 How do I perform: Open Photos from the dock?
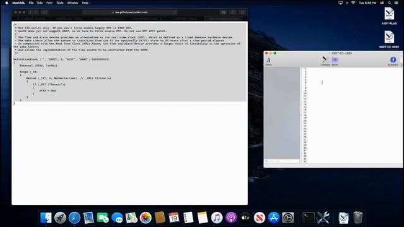146,218
